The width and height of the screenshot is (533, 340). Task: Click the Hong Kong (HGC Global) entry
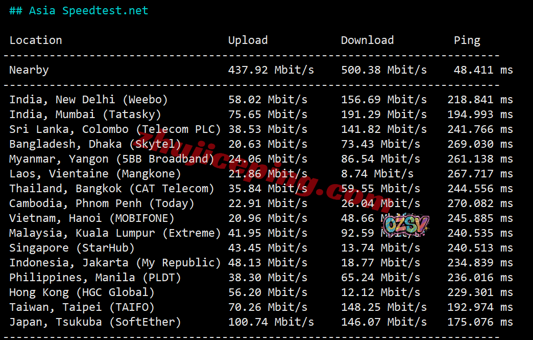(x=82, y=292)
